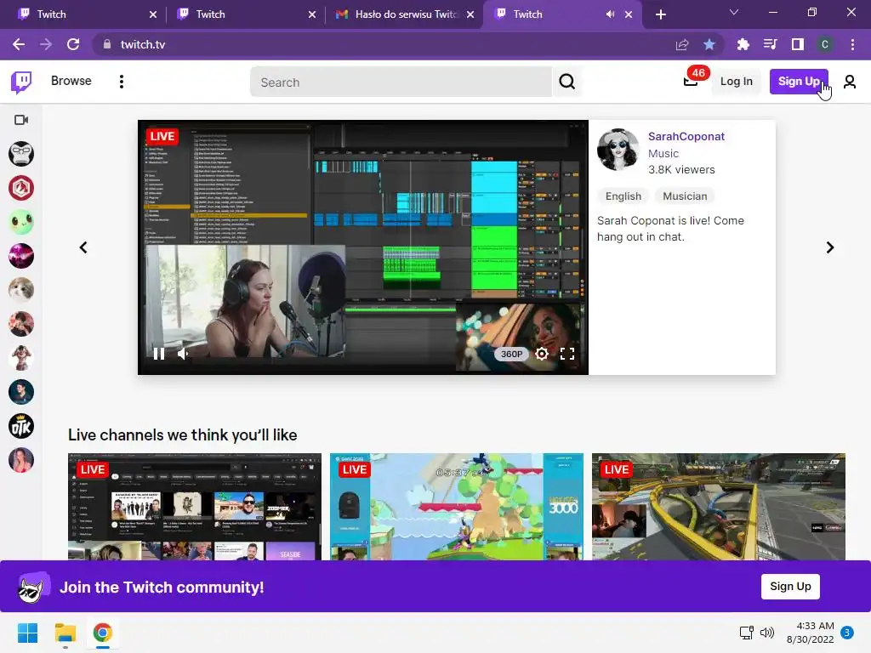
Task: Click Sign Up in the community banner
Action: [x=790, y=587]
